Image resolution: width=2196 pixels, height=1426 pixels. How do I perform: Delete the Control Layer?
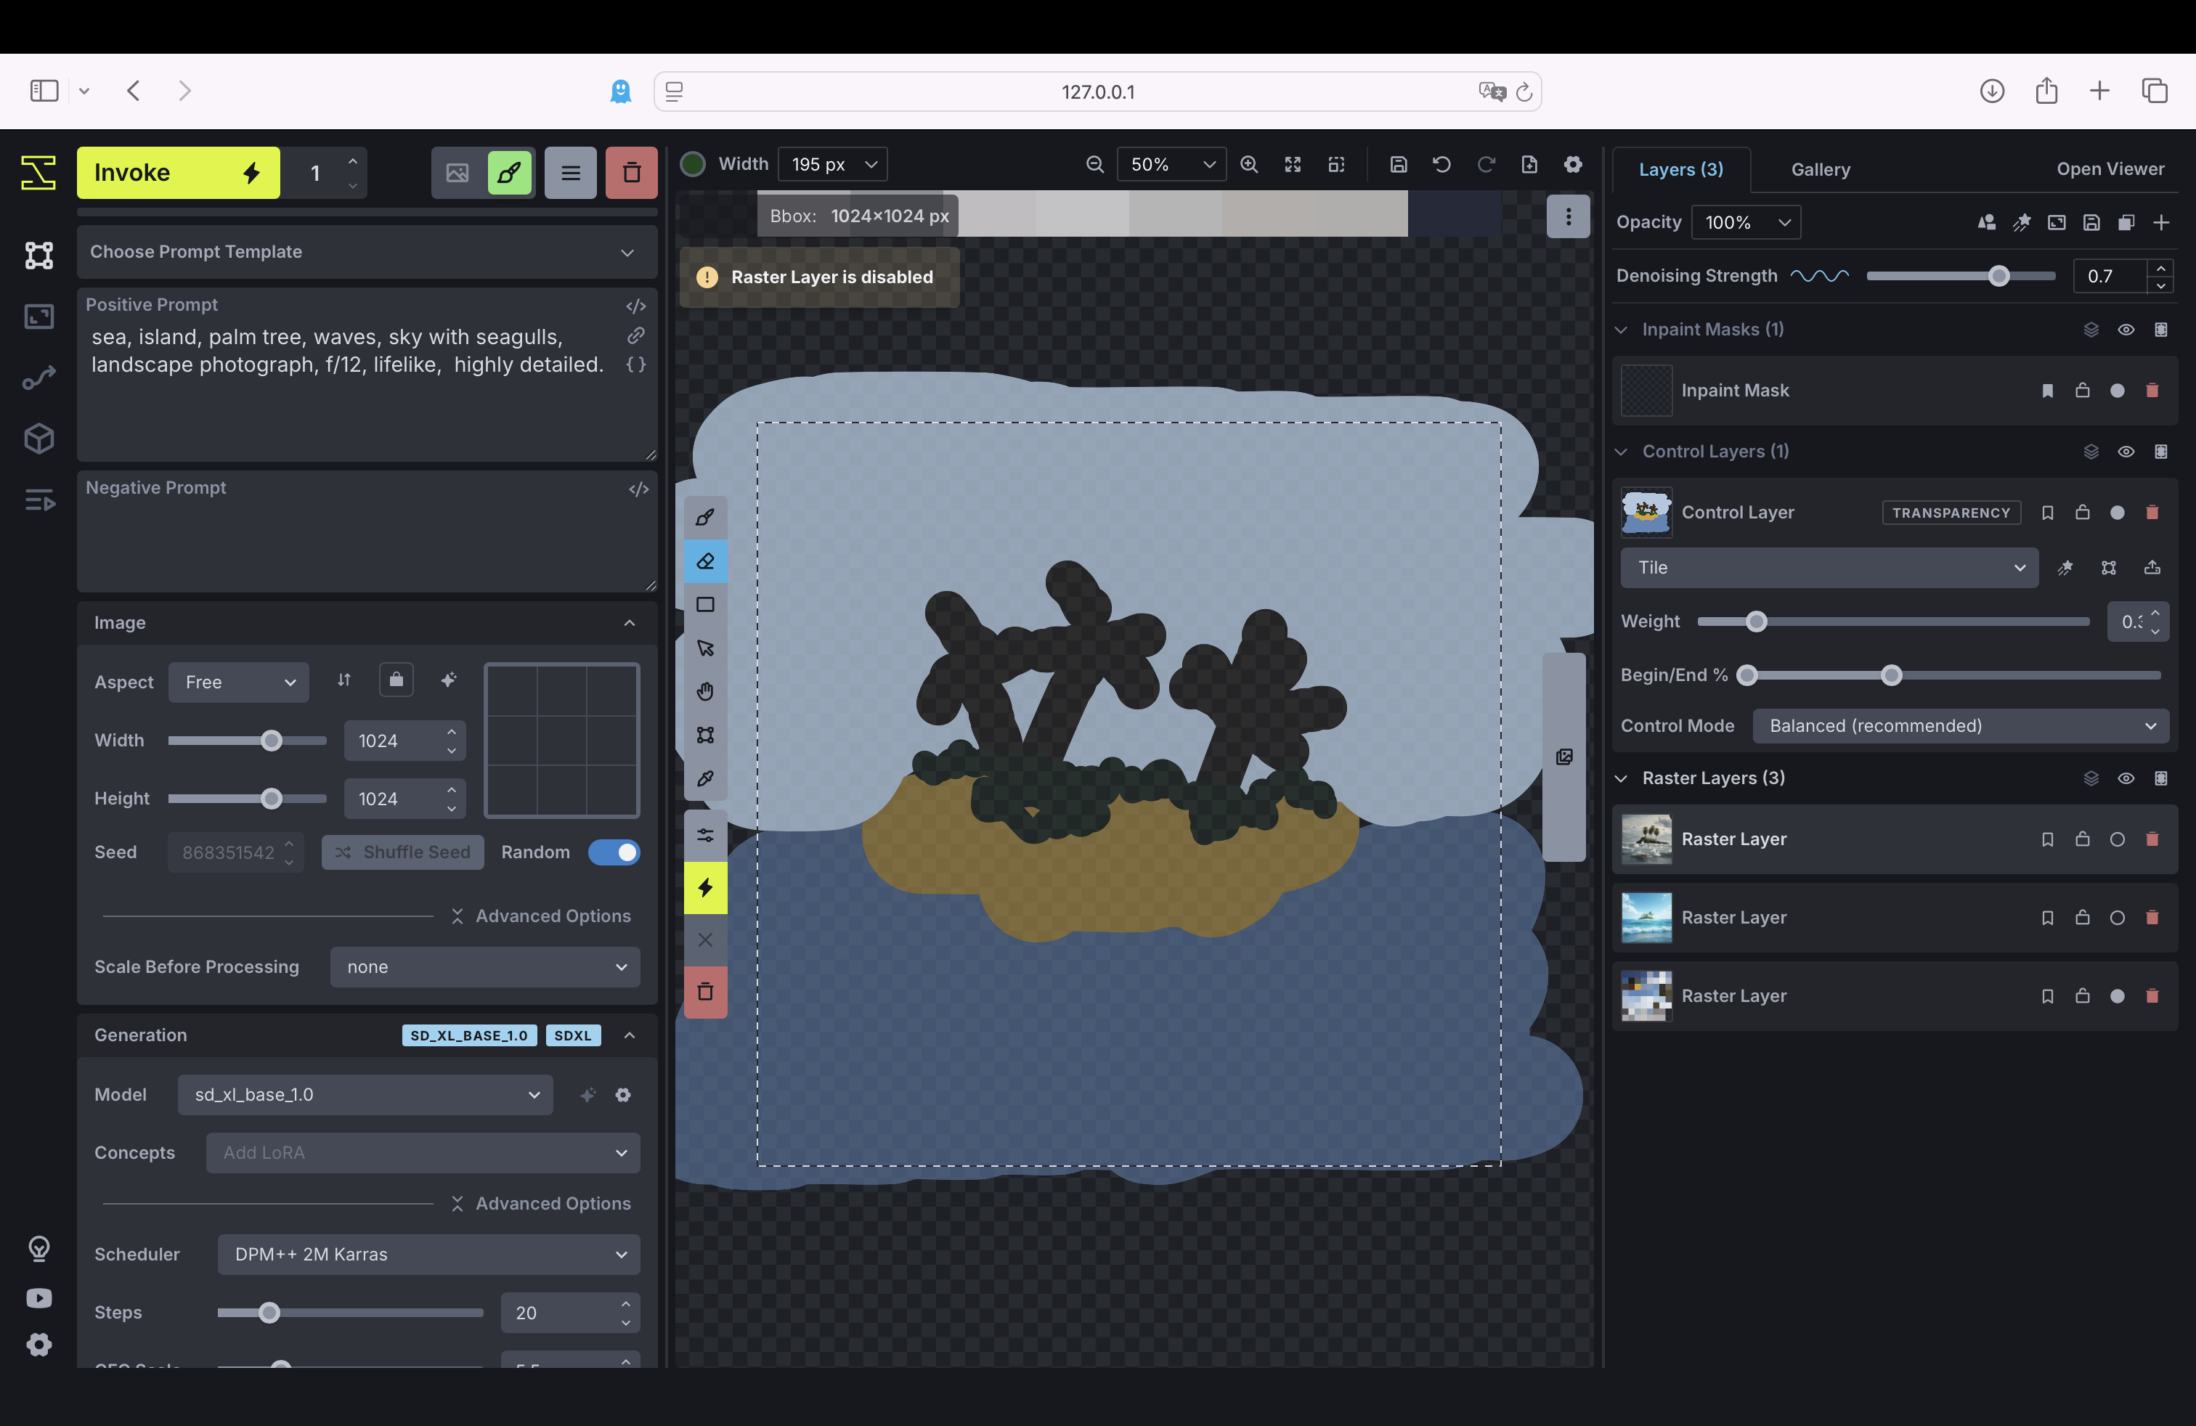point(2152,513)
